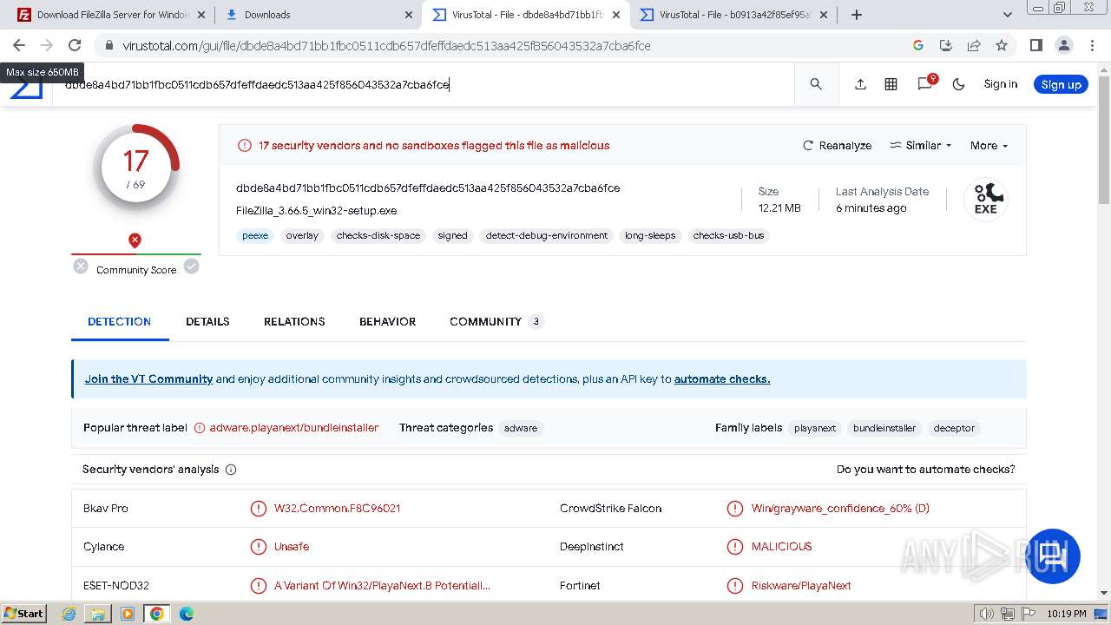Switch to the BEHAVIOR tab
This screenshot has width=1111, height=625.
point(388,321)
